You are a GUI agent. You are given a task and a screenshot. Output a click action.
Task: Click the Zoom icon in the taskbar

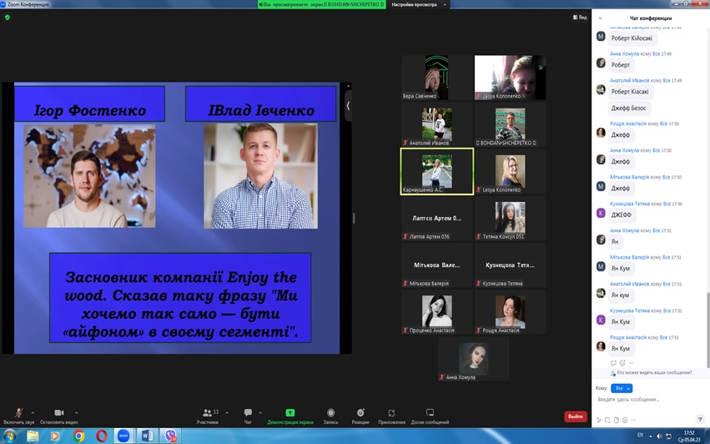coord(123,436)
